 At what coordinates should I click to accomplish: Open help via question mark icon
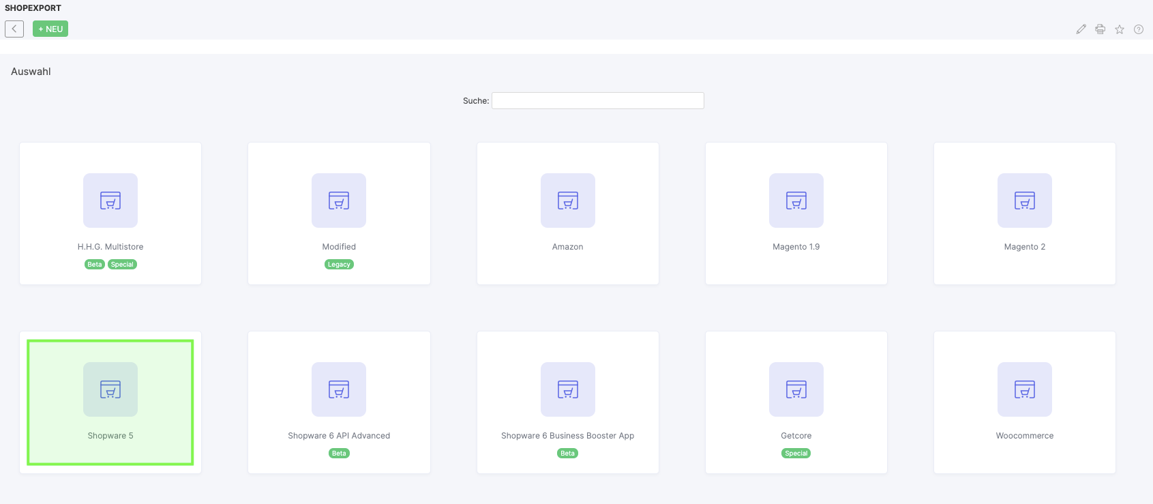(x=1138, y=29)
